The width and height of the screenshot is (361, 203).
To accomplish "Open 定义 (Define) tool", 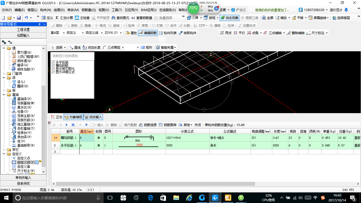I will 47,18.
